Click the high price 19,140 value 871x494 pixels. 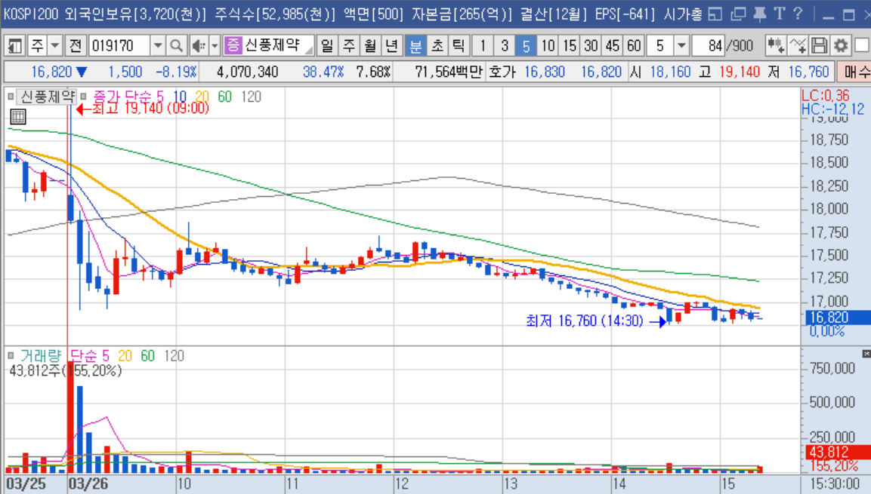tap(740, 72)
